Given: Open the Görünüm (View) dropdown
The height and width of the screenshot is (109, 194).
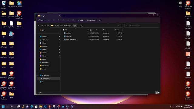Looking at the screenshot, I should click(x=92, y=20).
